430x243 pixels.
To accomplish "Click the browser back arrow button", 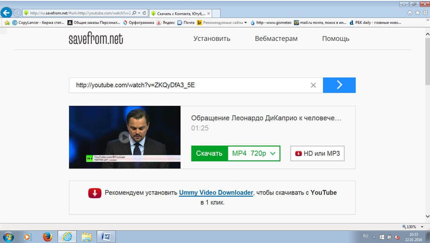I will click(6, 13).
